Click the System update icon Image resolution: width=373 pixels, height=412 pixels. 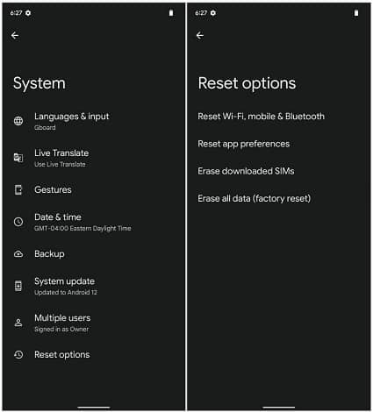(x=18, y=286)
